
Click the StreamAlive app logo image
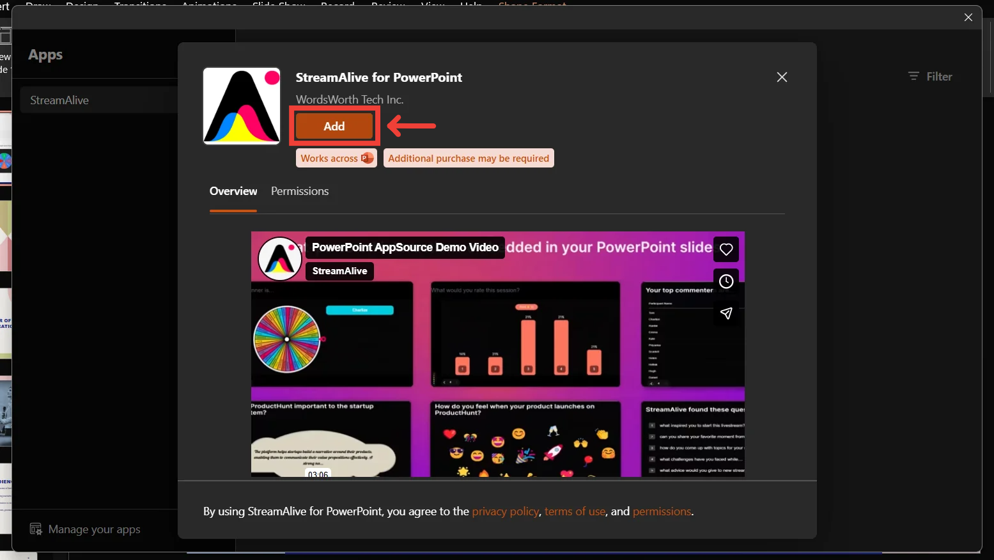(242, 106)
